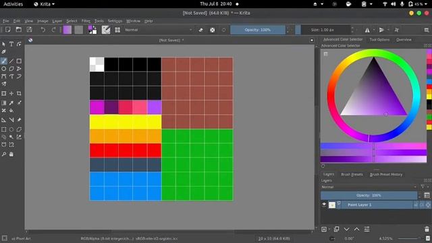Open the Filter menu
Viewport: 432px width, 243px height.
coord(86,21)
